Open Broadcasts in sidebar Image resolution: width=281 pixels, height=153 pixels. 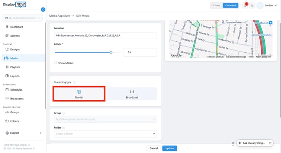click(x=17, y=99)
